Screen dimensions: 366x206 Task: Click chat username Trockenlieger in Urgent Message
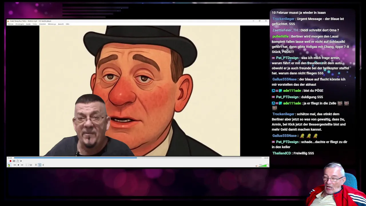[x=284, y=19]
